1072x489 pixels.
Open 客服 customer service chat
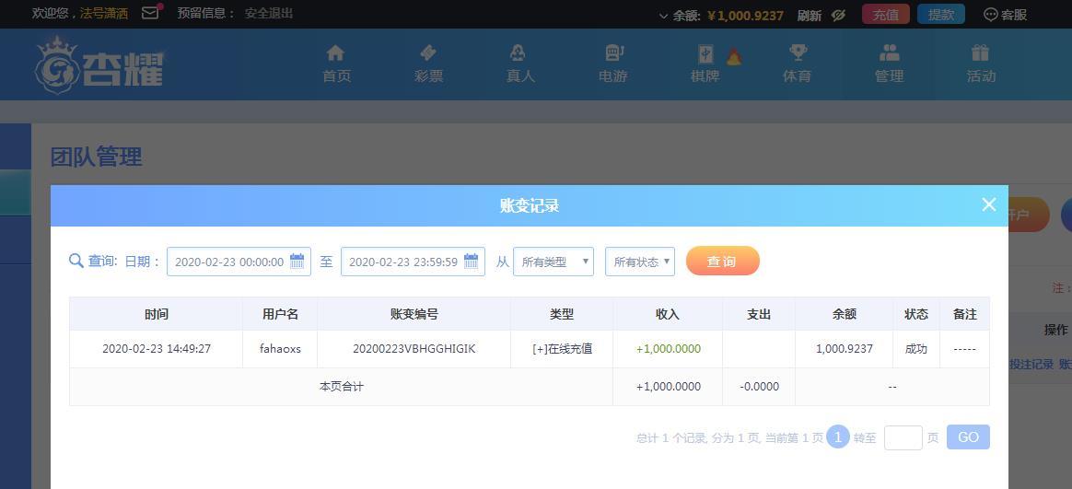pyautogui.click(x=1005, y=15)
